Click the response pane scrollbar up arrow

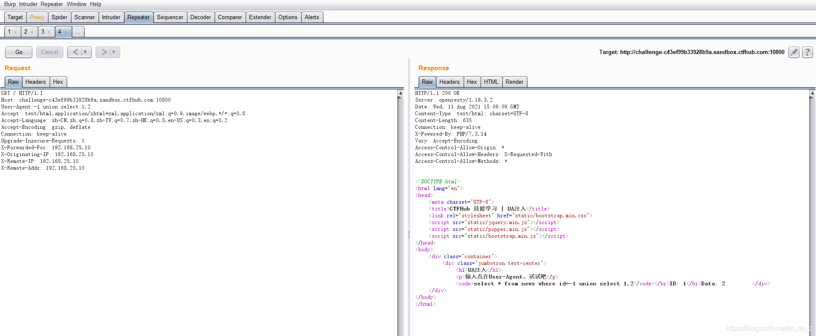pos(812,93)
